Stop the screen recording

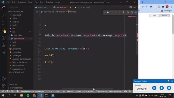[161, 88]
